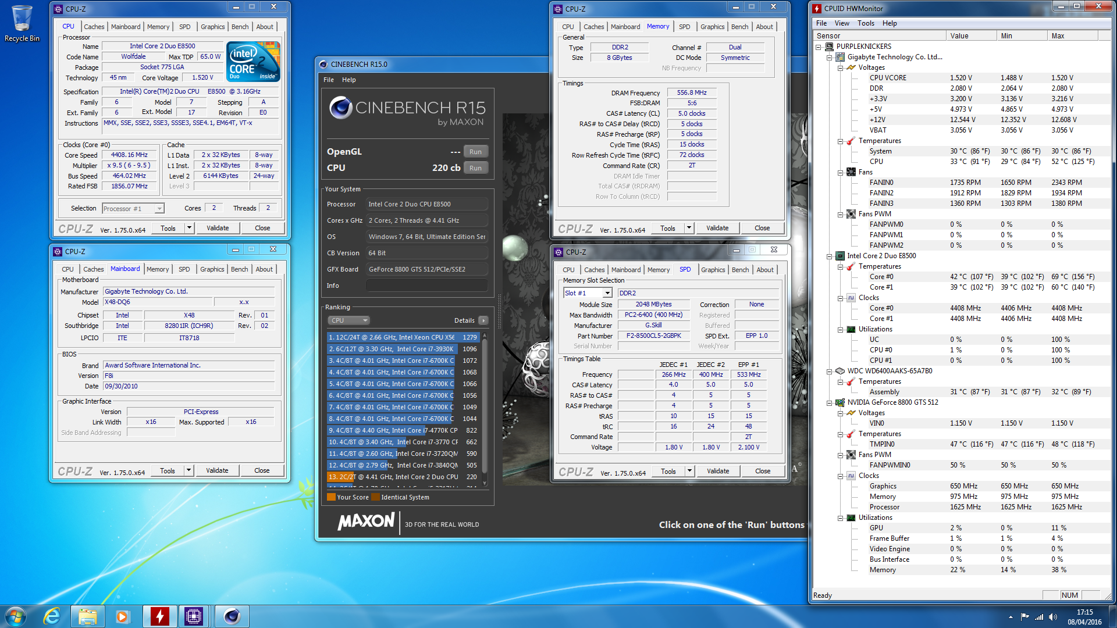Collapse the Fans PWM node under Gigabyte
The width and height of the screenshot is (1117, 628).
[840, 214]
